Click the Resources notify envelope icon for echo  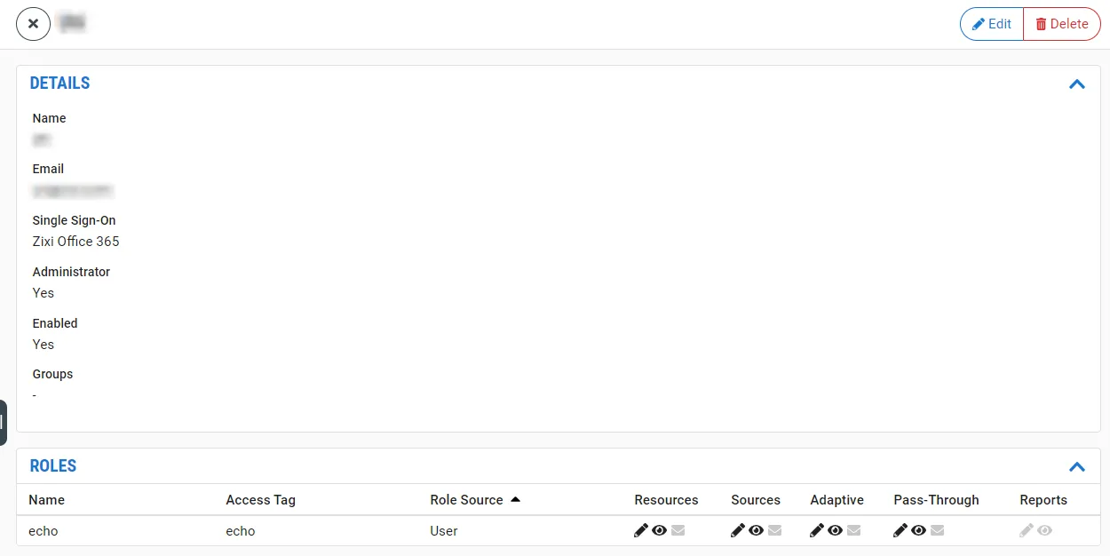[x=678, y=530]
